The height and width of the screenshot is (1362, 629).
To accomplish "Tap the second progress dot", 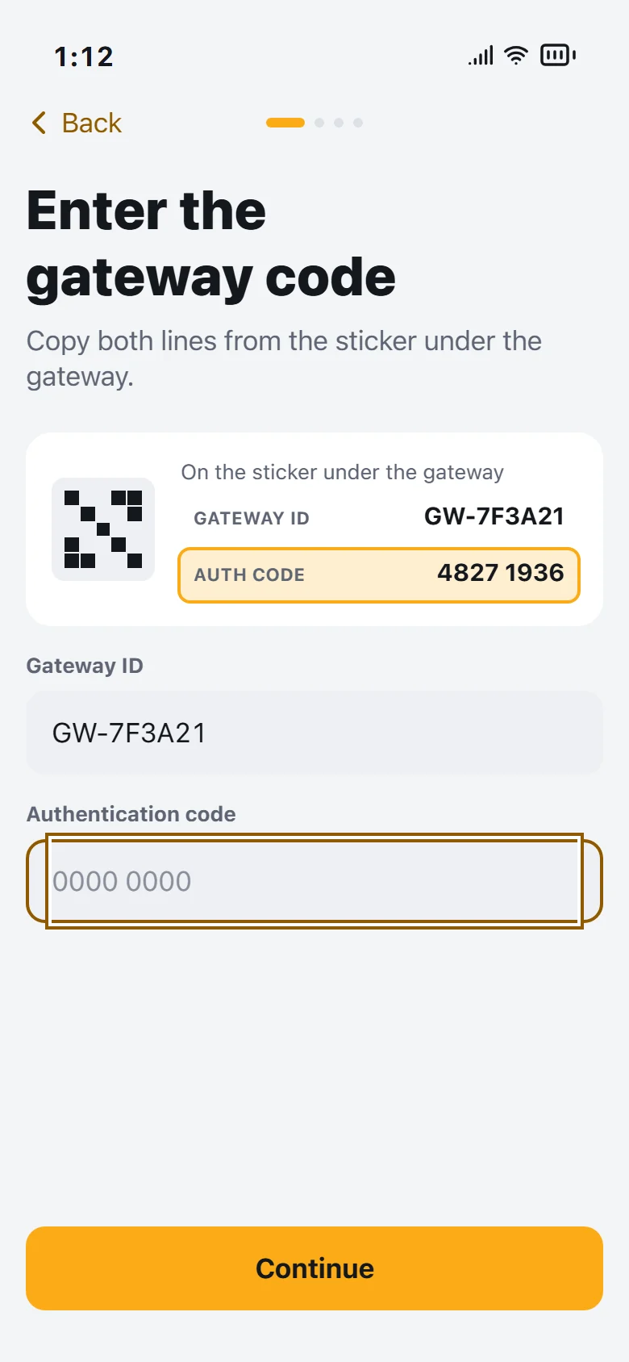I will [319, 123].
